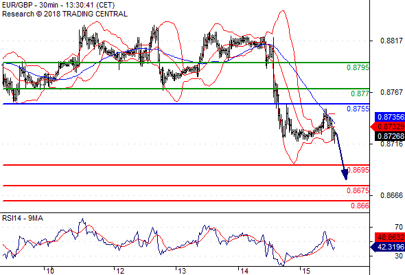Click the Trading Central research copyright text
Viewport: 405px width, 275px height.
pos(65,14)
